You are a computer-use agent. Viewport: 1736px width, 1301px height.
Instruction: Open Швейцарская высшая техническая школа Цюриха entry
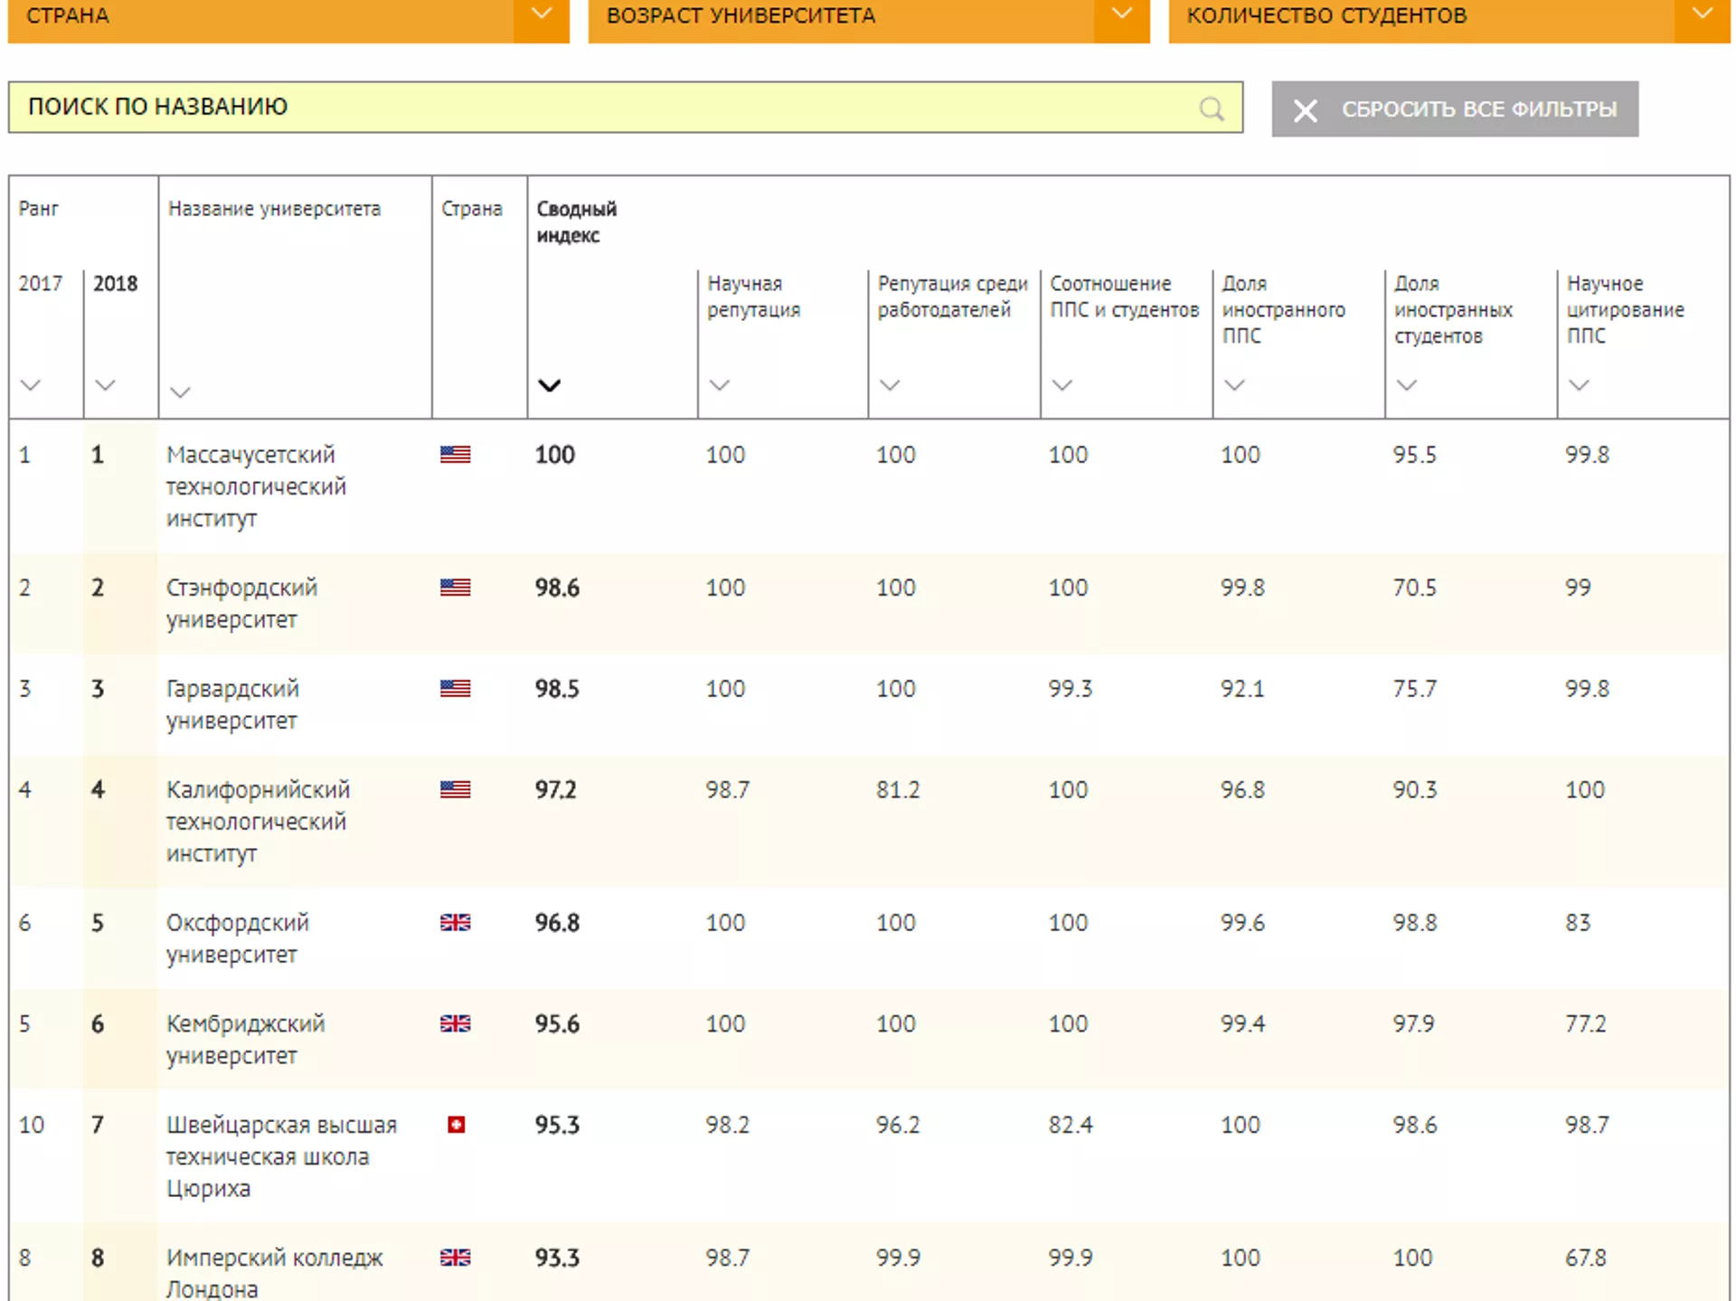pos(281,1157)
